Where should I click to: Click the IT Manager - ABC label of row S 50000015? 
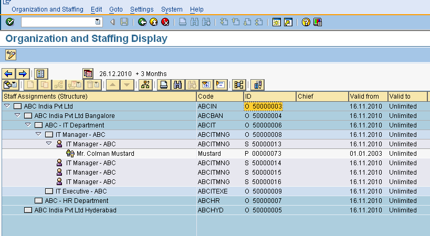[x=91, y=173]
